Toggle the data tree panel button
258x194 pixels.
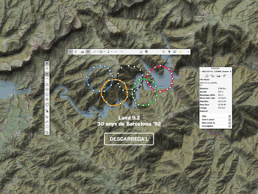[70, 52]
